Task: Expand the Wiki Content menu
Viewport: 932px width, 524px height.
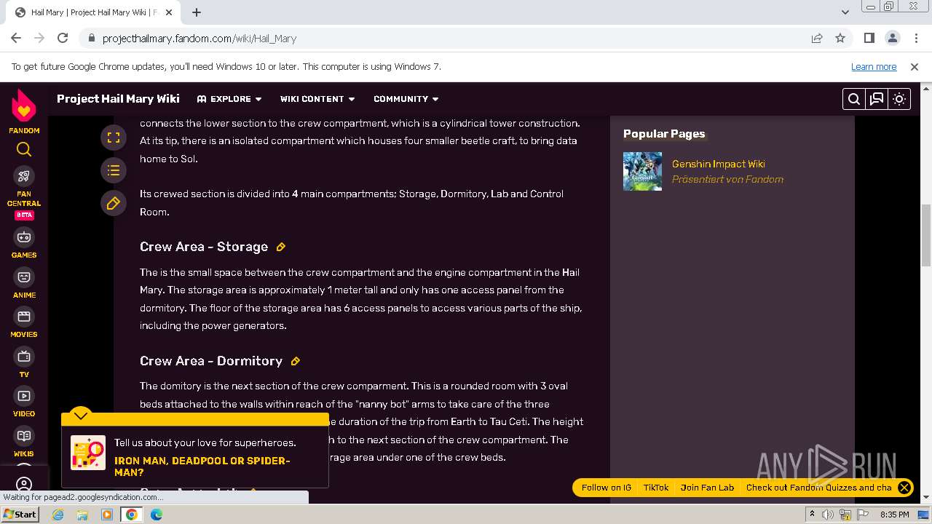Action: 317,99
